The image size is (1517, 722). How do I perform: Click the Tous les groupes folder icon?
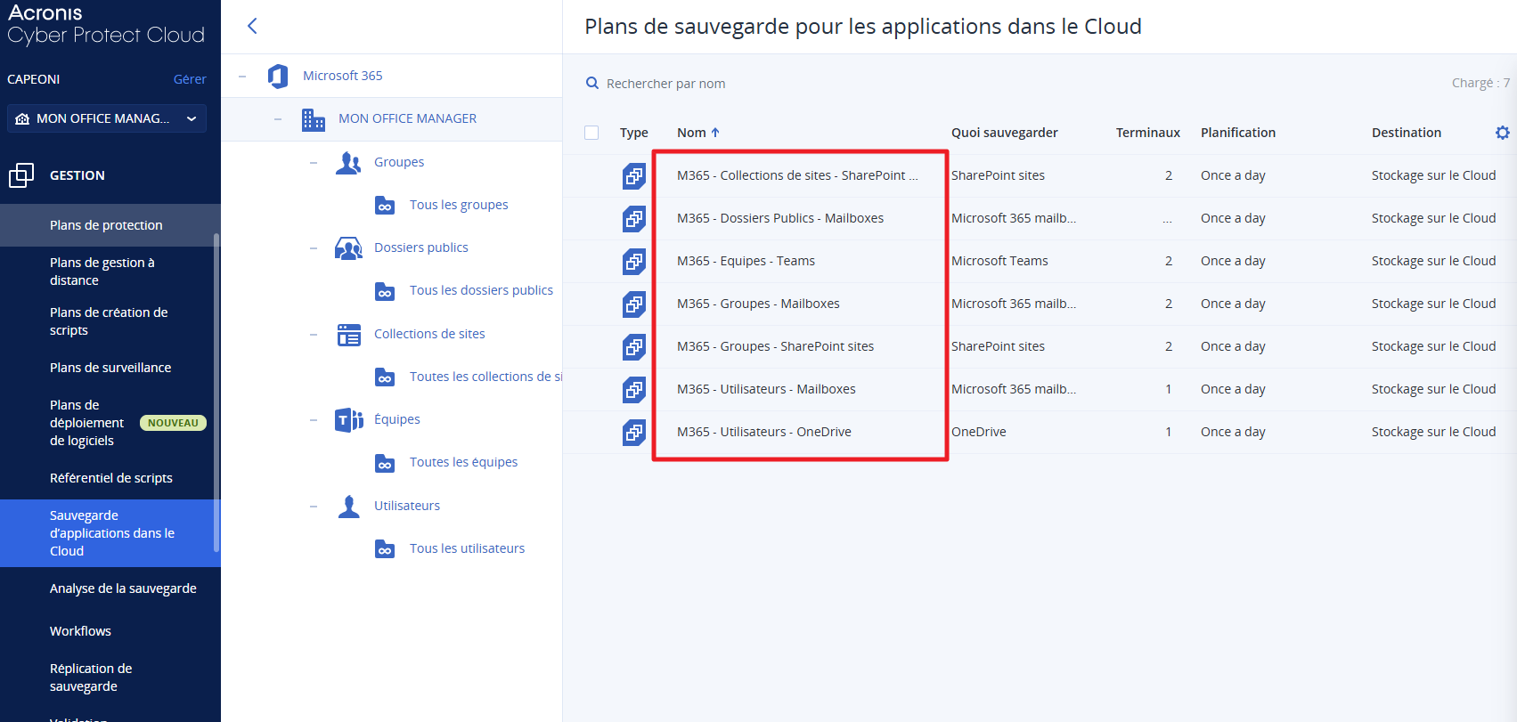pyautogui.click(x=385, y=206)
